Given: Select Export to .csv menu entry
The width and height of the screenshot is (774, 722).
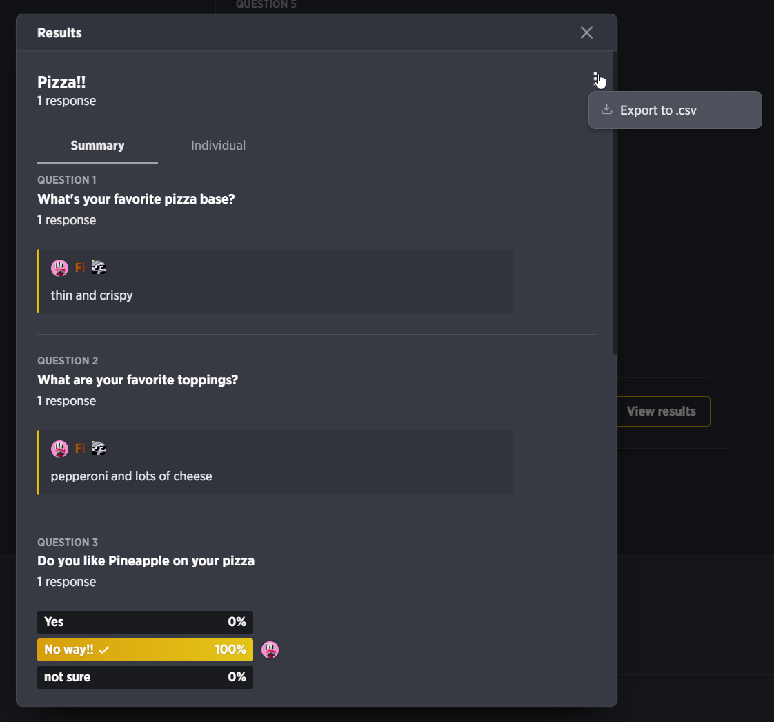Looking at the screenshot, I should pos(675,110).
